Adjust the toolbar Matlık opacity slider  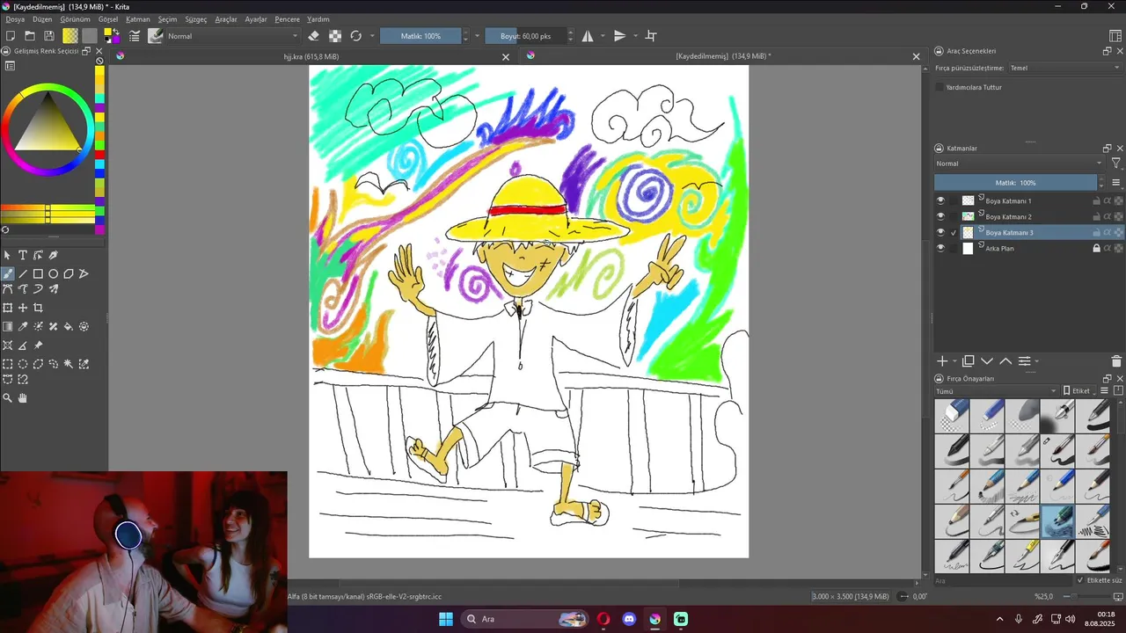[x=421, y=36]
